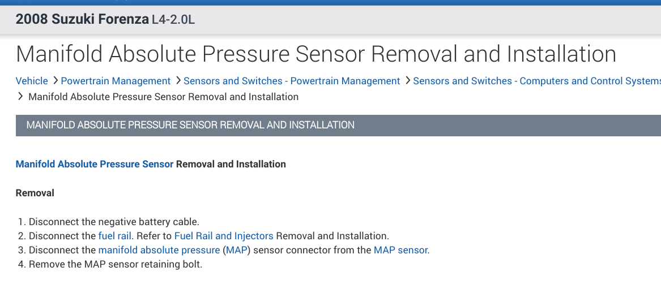Click the manifold absolute pressure link in step 3

pyautogui.click(x=159, y=250)
